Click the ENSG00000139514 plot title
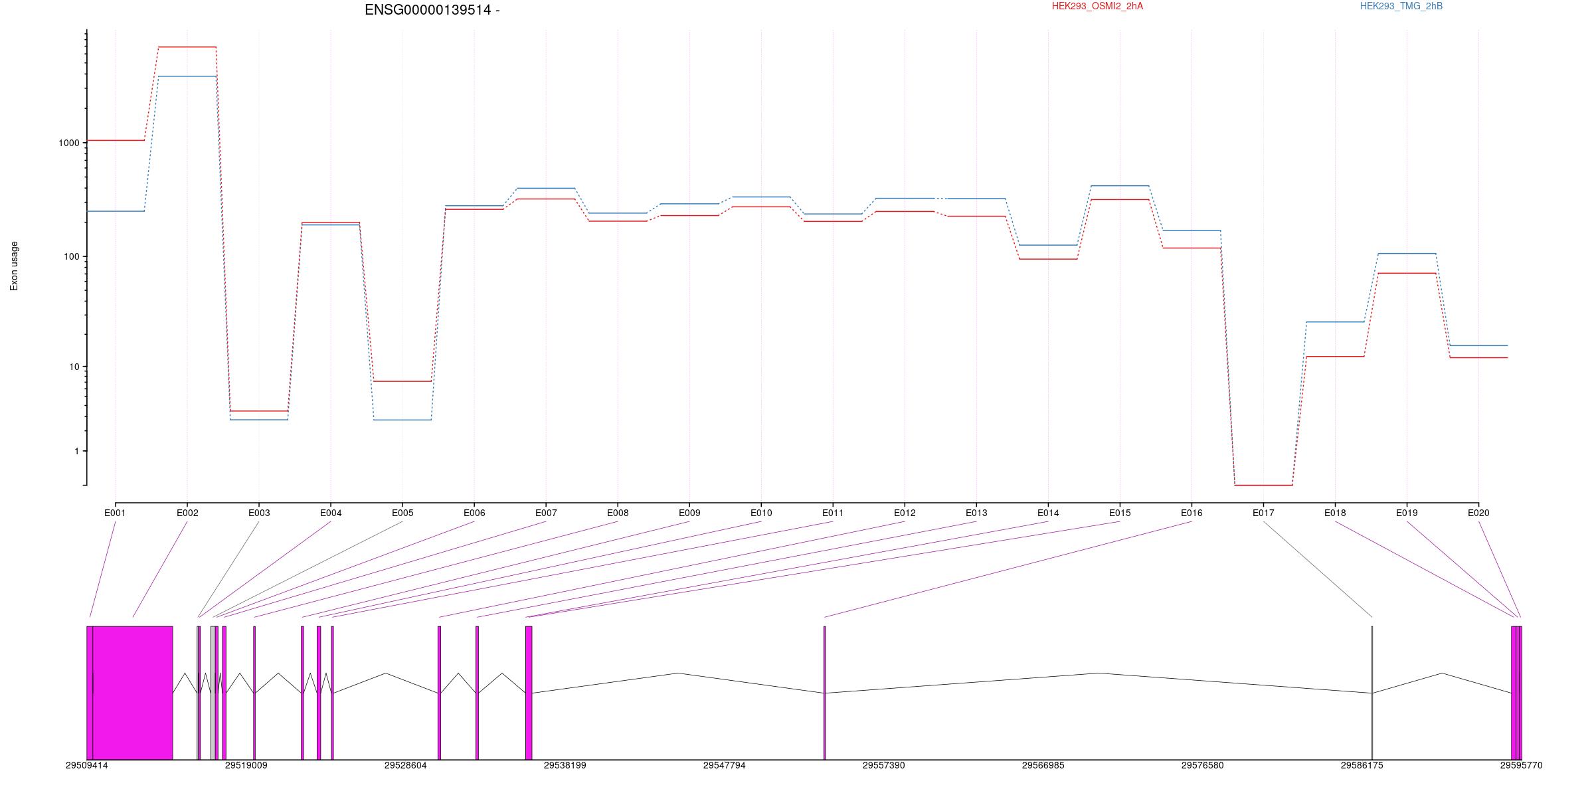The height and width of the screenshot is (797, 1594). point(432,10)
